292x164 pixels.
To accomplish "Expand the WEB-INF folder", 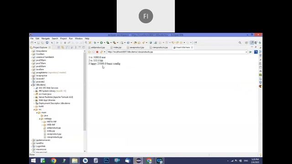I will click(x=42, y=125).
